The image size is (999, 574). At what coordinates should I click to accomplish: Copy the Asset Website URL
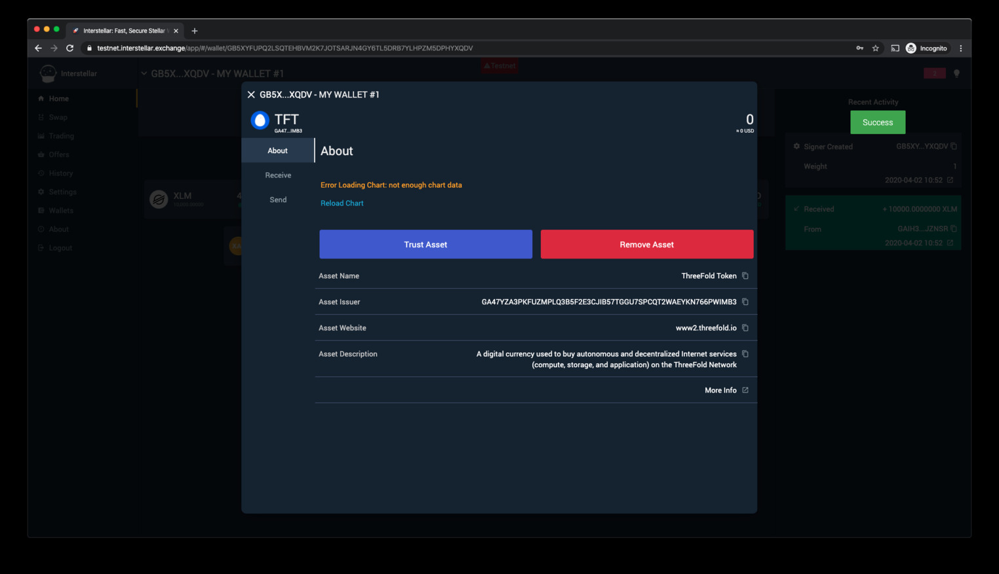tap(745, 328)
